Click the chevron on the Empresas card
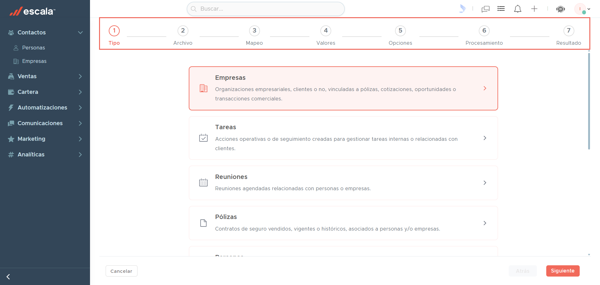 click(485, 88)
